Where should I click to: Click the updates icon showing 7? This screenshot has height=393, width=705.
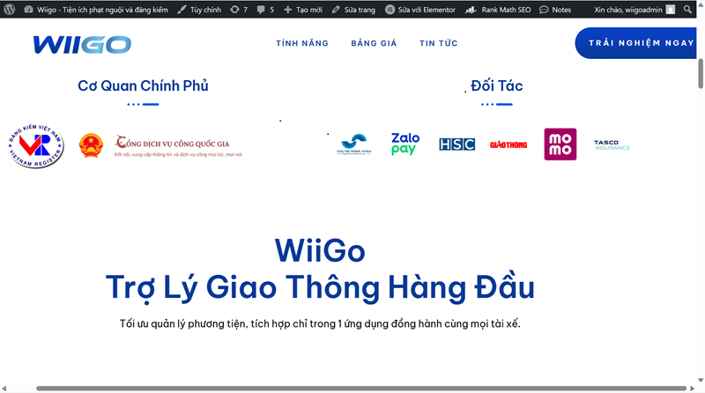click(x=238, y=9)
